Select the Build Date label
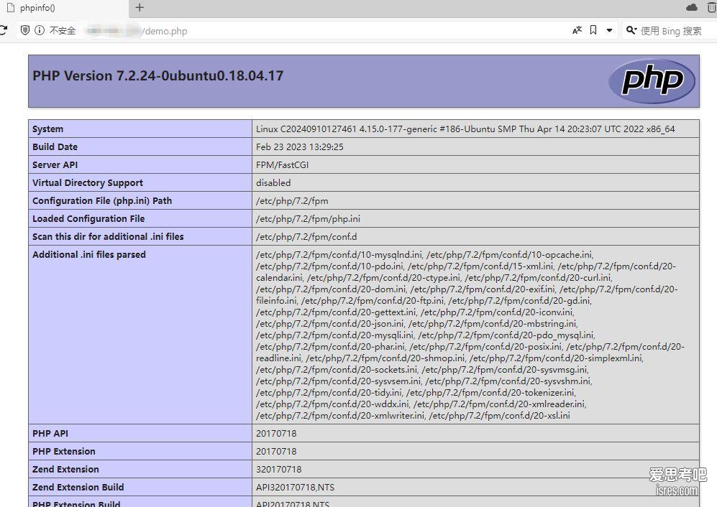717x507 pixels. [55, 147]
